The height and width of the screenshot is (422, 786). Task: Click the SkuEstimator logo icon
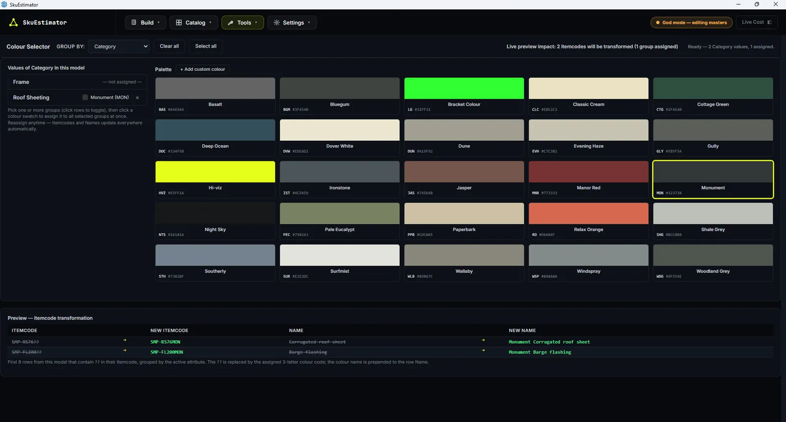point(13,23)
